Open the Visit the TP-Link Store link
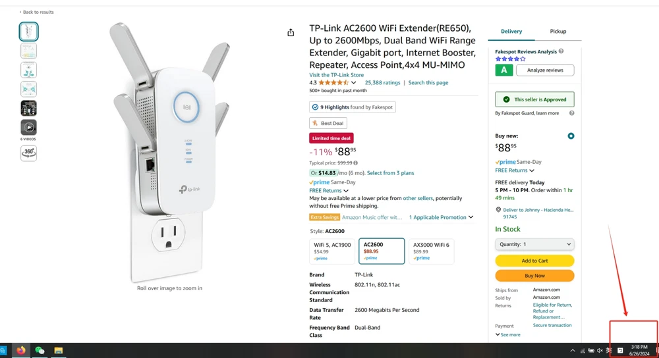 pyautogui.click(x=336, y=75)
